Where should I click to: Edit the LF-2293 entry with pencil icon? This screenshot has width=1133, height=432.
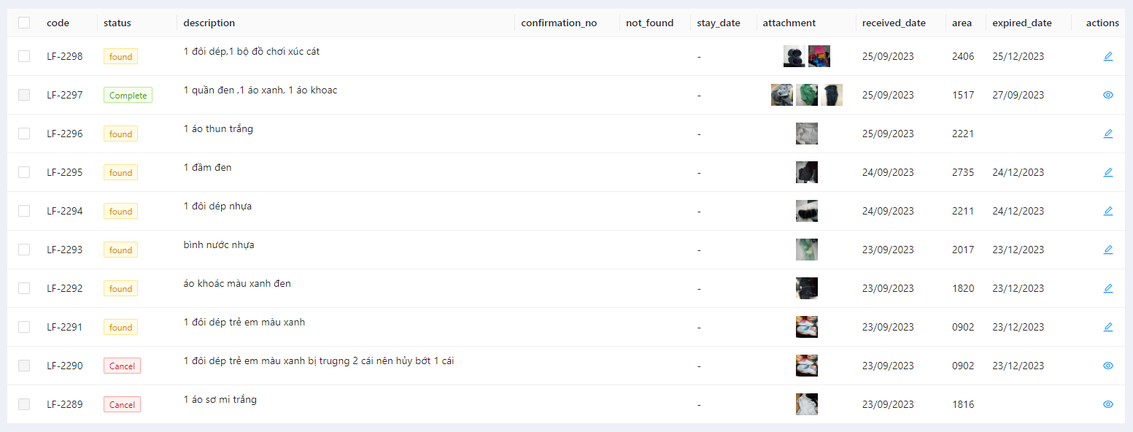(x=1108, y=250)
